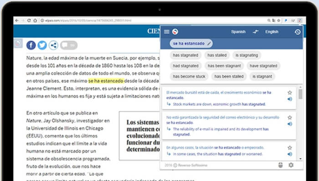Click the examples list scrollbar thumb

[300, 94]
